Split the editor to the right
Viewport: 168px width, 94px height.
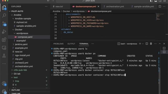click(x=160, y=6)
